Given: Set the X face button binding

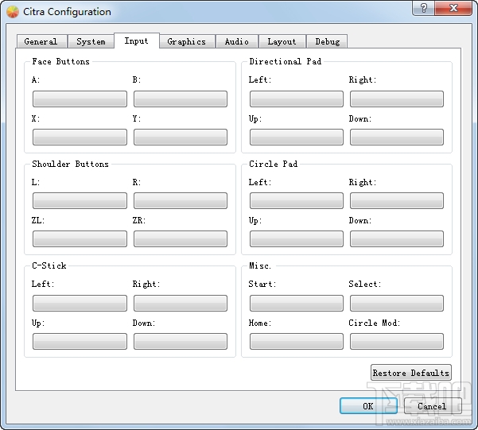Looking at the screenshot, I should pyautogui.click(x=80, y=137).
